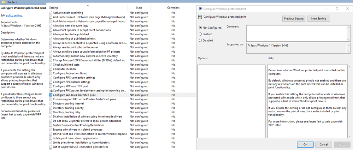Click the Printers folder icon in the header
The width and height of the screenshot is (353, 150).
pos(4,2)
